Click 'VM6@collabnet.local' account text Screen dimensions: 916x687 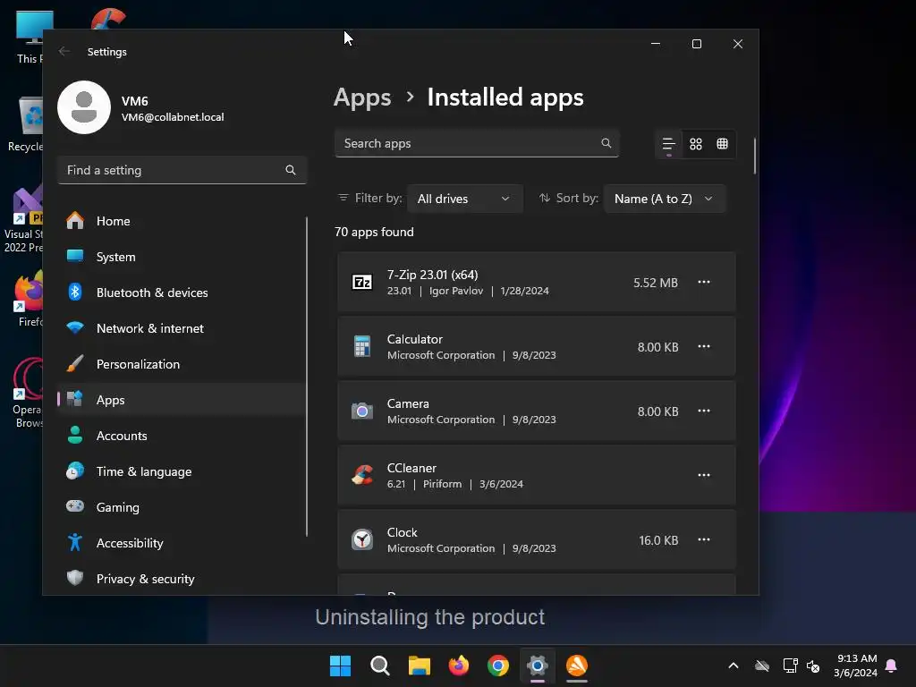[173, 117]
